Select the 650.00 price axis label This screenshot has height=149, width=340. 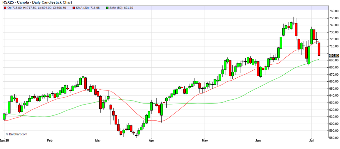[x=333, y=89]
